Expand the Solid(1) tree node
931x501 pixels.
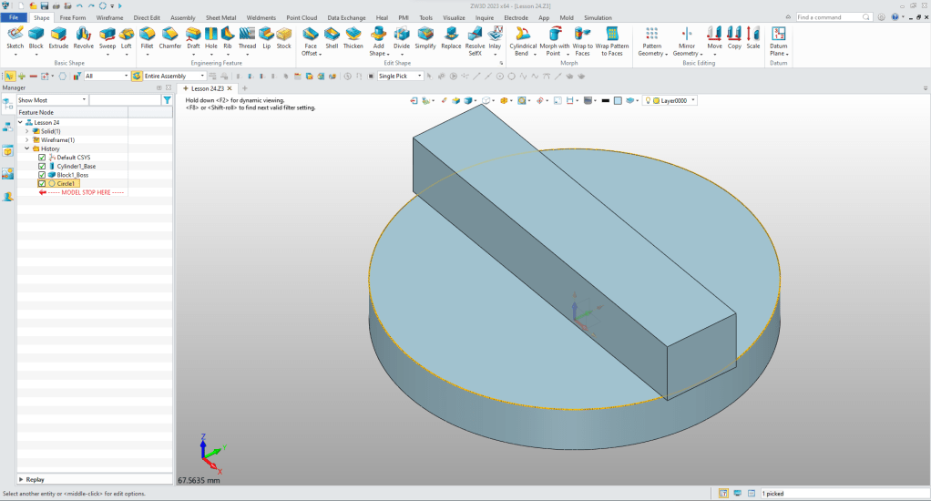pos(27,131)
